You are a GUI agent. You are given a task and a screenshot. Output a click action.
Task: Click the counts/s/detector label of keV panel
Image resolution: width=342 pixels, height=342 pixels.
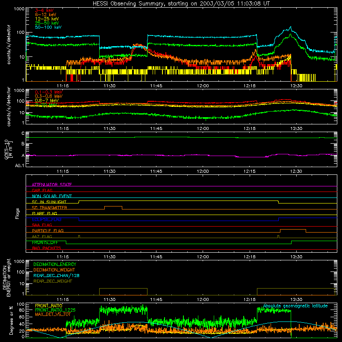[x=9, y=44]
